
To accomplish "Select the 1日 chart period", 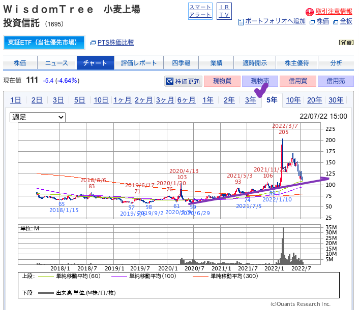I will (x=16, y=100).
